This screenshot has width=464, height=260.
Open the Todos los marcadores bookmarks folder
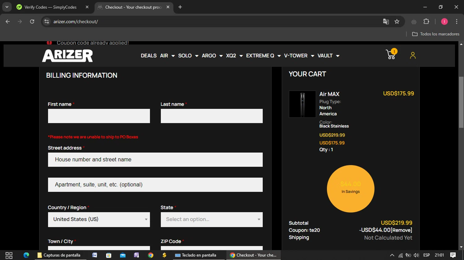pos(436,34)
